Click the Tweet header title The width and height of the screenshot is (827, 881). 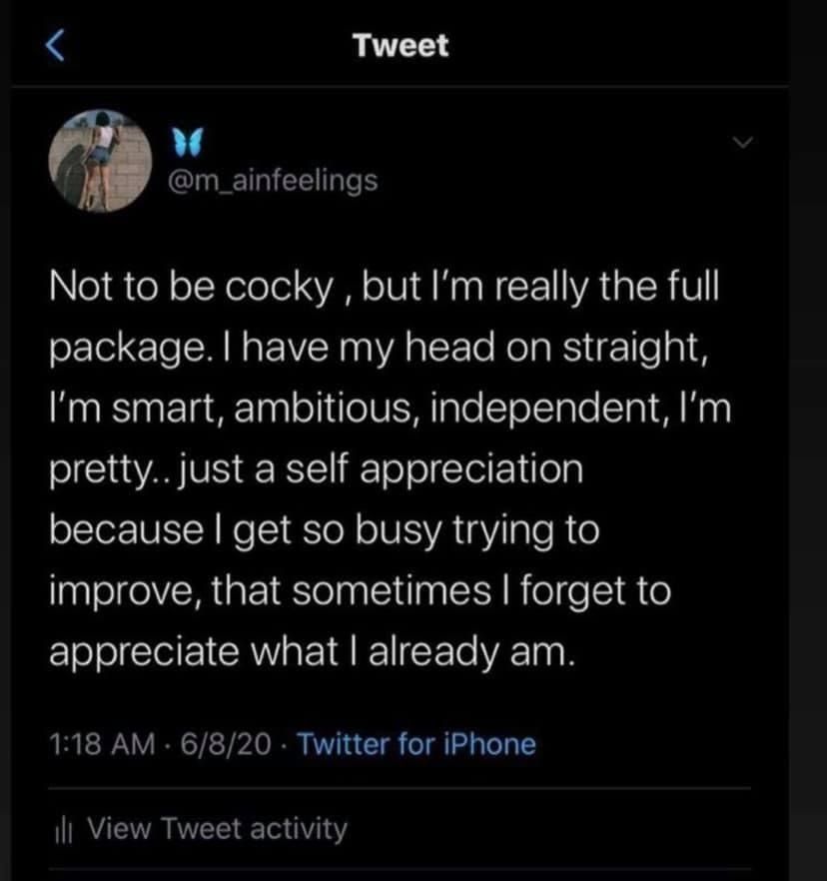(x=401, y=46)
